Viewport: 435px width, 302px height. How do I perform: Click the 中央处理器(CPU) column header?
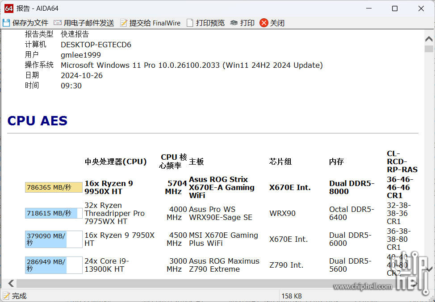click(116, 161)
